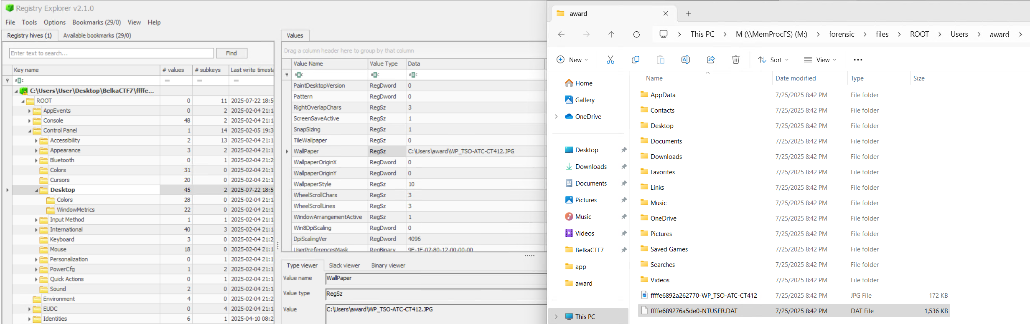Click the Find button in Registry Explorer
1030x324 pixels.
pyautogui.click(x=231, y=53)
